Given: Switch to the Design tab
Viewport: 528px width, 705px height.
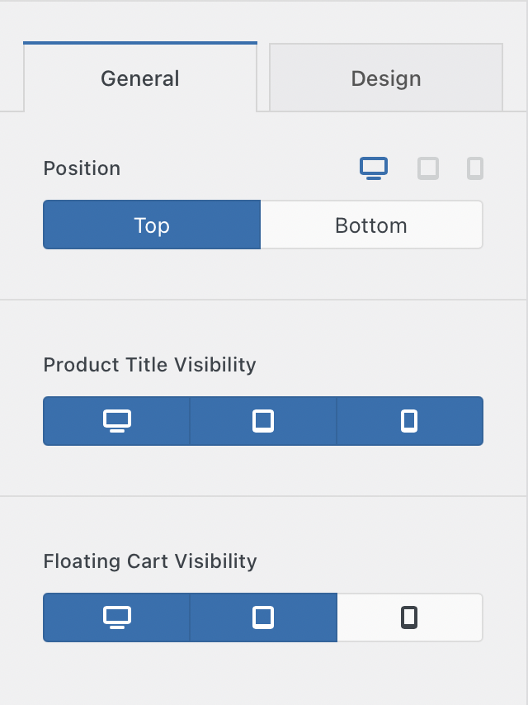Looking at the screenshot, I should click(x=386, y=78).
